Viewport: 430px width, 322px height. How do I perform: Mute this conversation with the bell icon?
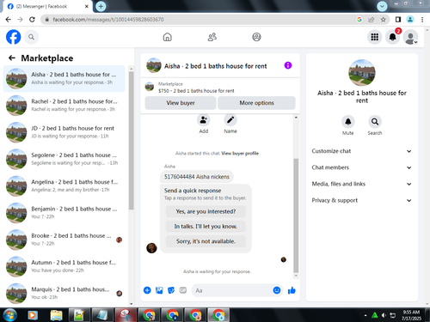tap(347, 122)
